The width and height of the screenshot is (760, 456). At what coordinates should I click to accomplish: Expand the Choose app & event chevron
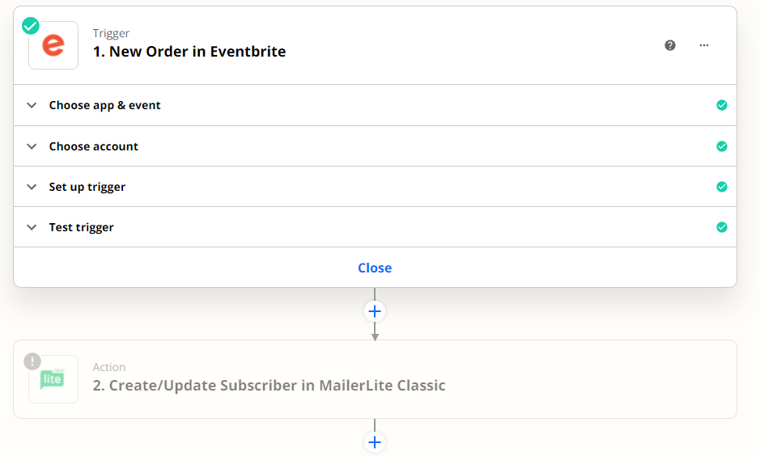32,105
